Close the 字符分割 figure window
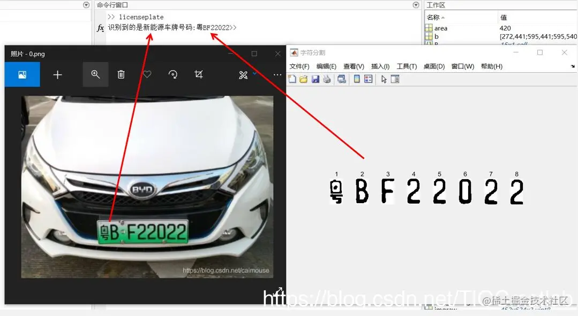Screen dimensions: 578x316 [x=565, y=52]
